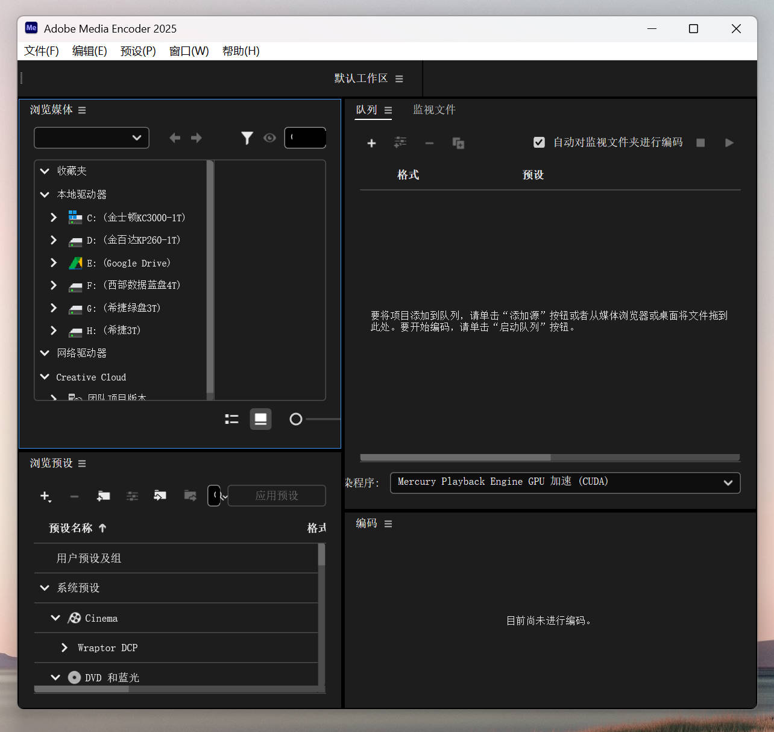The width and height of the screenshot is (774, 732).
Task: Go forward in media browser history
Action: [197, 138]
